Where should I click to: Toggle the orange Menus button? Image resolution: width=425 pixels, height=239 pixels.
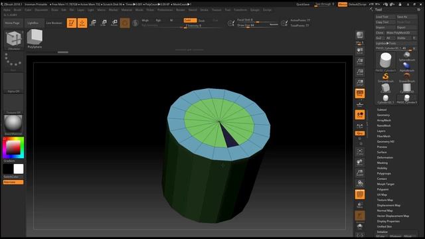tap(343, 5)
